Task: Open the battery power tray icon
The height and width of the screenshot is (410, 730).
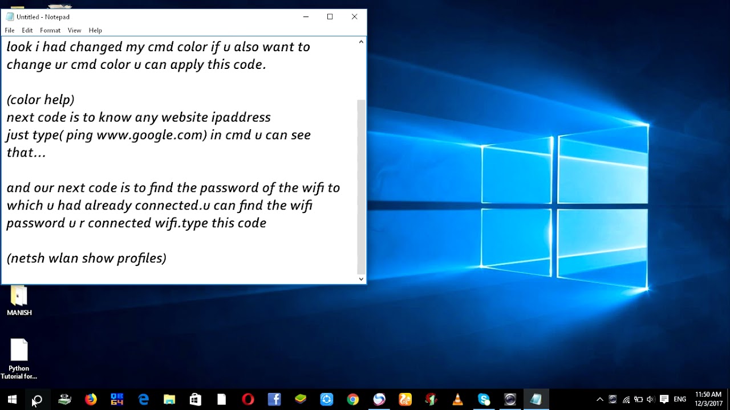Action: click(638, 399)
